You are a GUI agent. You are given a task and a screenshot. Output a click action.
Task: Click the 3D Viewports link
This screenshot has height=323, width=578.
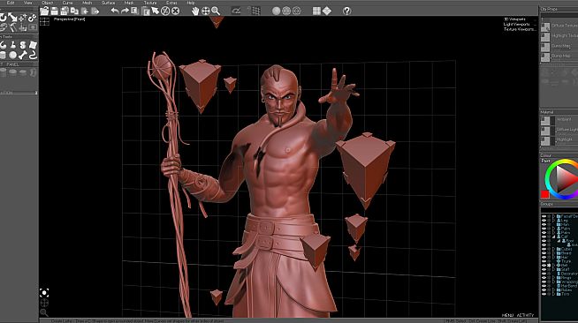[515, 19]
